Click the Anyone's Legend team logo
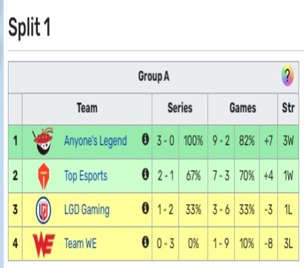The height and width of the screenshot is (268, 304). (x=43, y=141)
